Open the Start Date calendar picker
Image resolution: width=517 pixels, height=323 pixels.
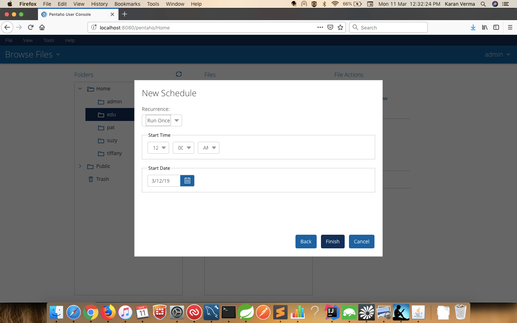click(x=187, y=181)
